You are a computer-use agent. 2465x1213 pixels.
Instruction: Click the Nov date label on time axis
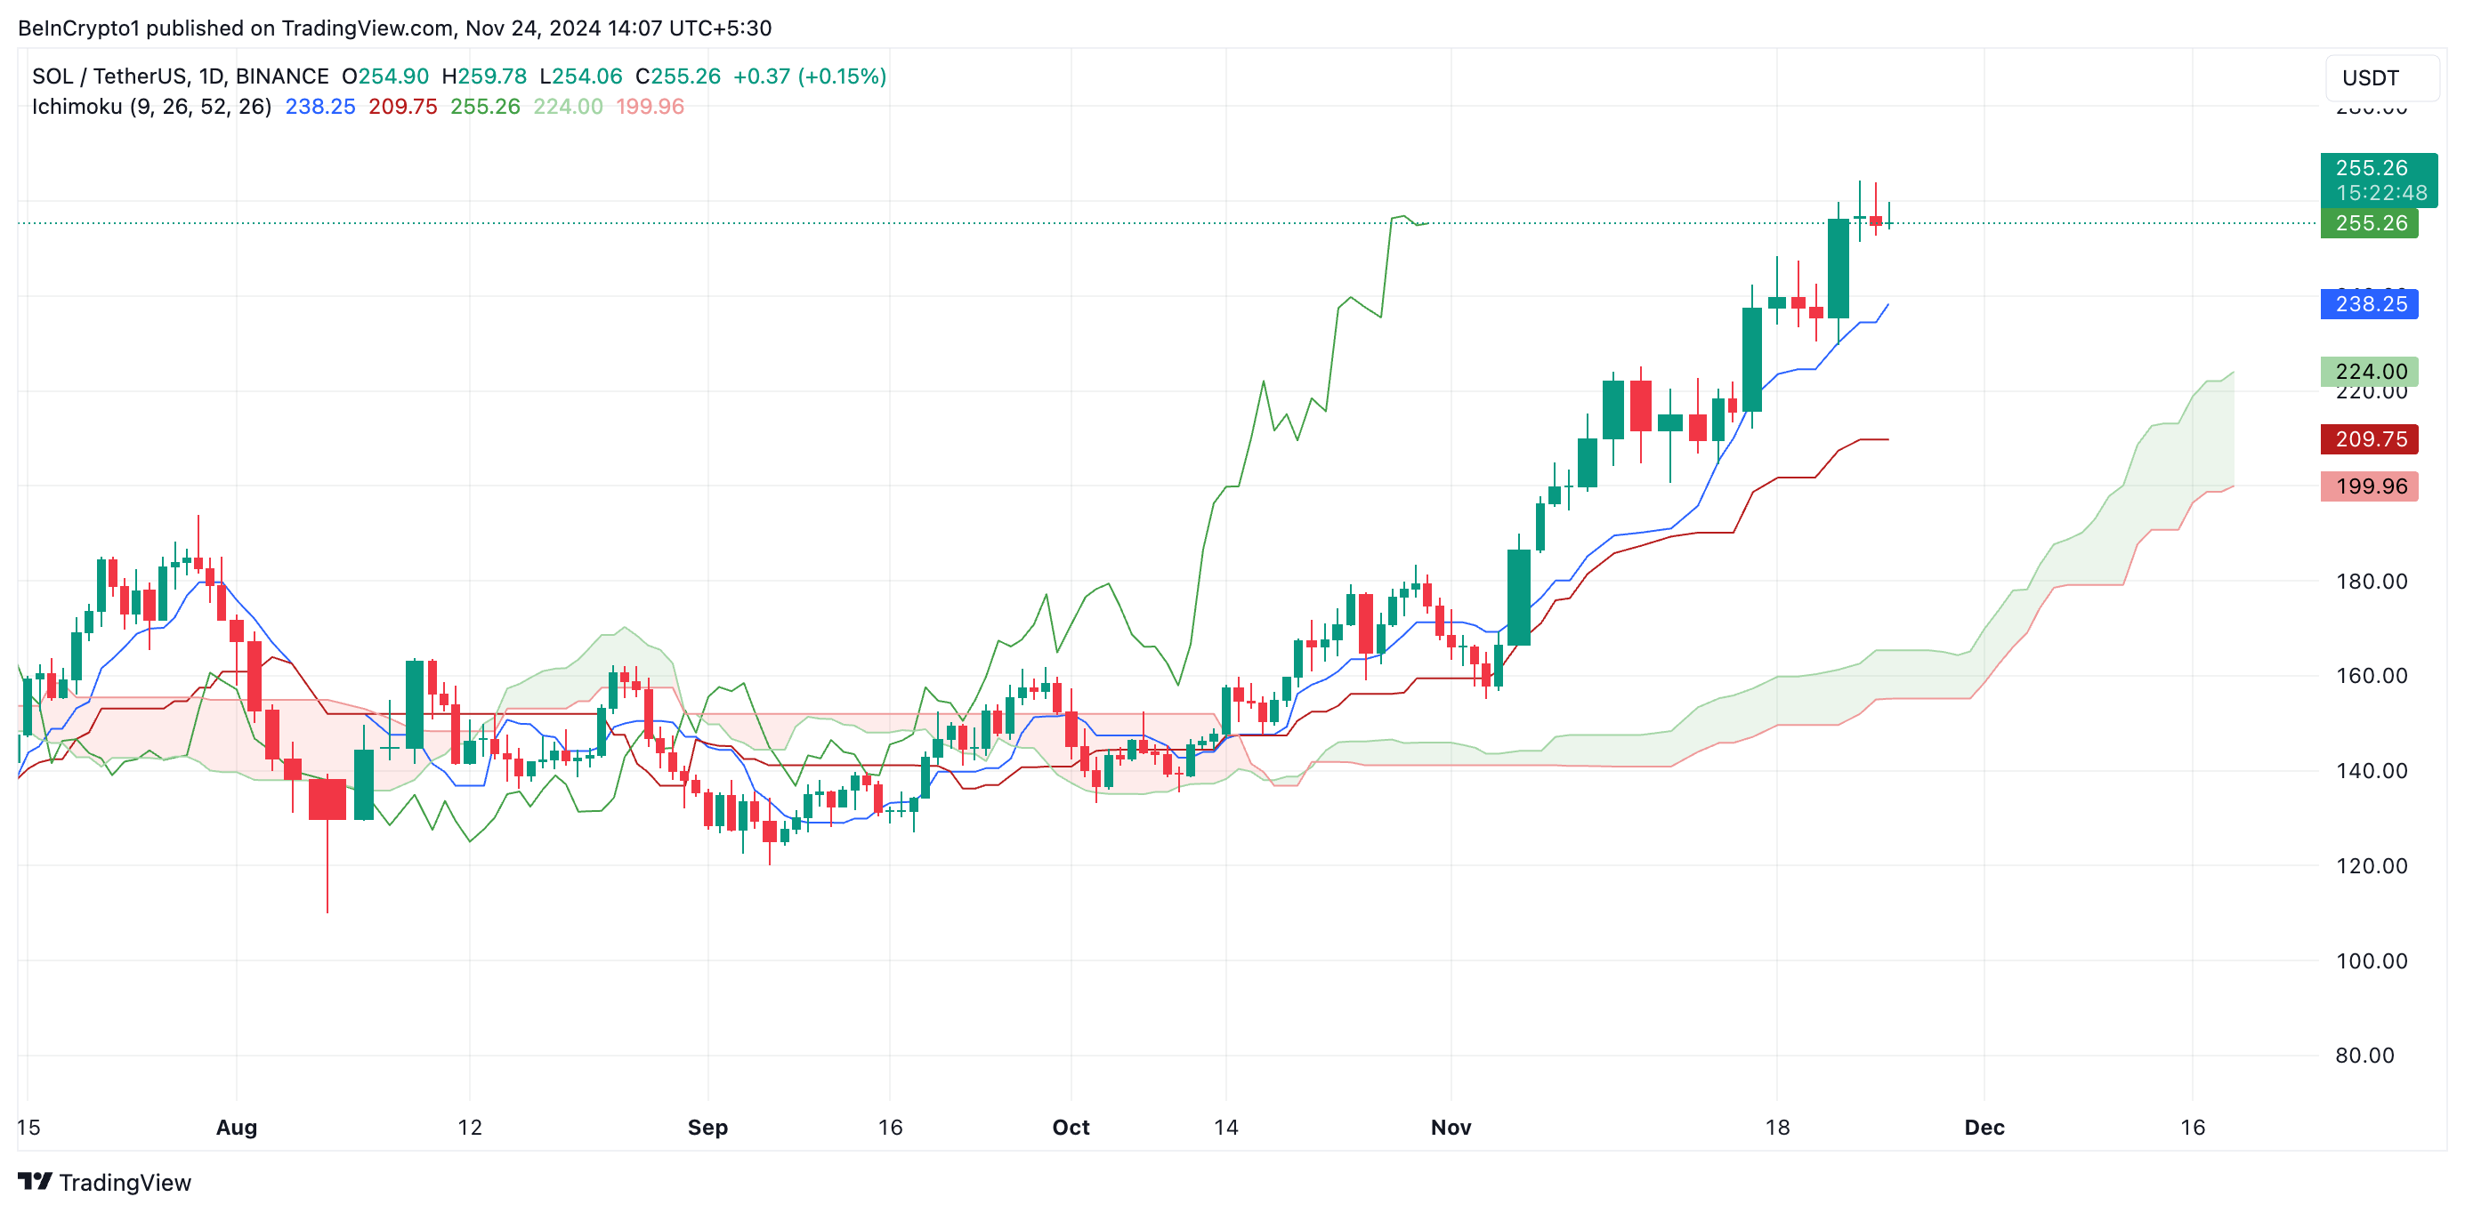[1451, 1127]
